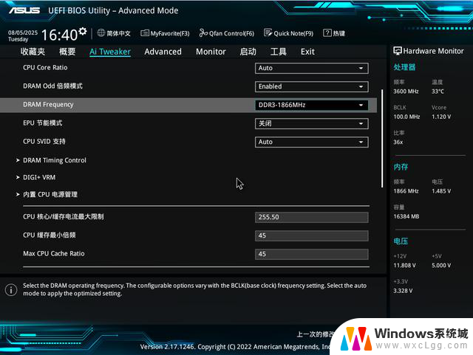Open MyFavorite(F3) list icon
This screenshot has width=473, height=355.
click(145, 33)
